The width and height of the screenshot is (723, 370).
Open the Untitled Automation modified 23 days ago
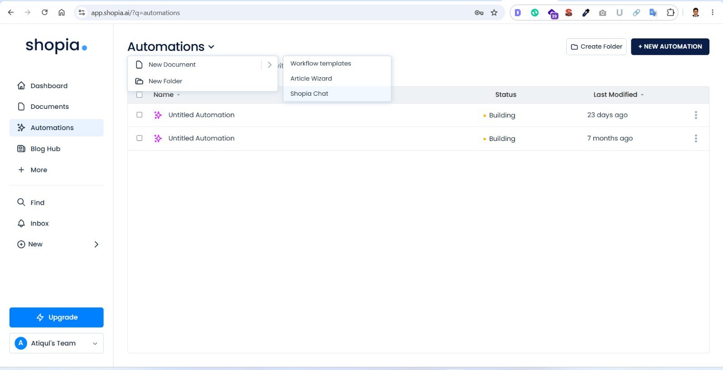(x=202, y=115)
